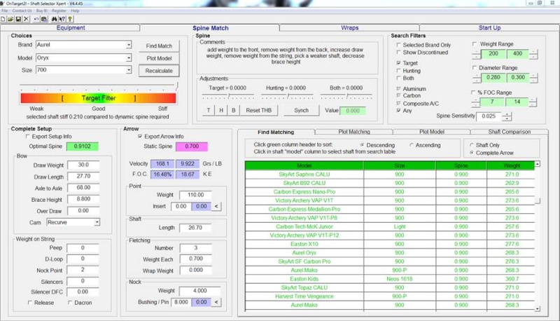Click the New file toolbar icon
Image resolution: width=560 pixels, height=321 pixels.
[x=3, y=19]
